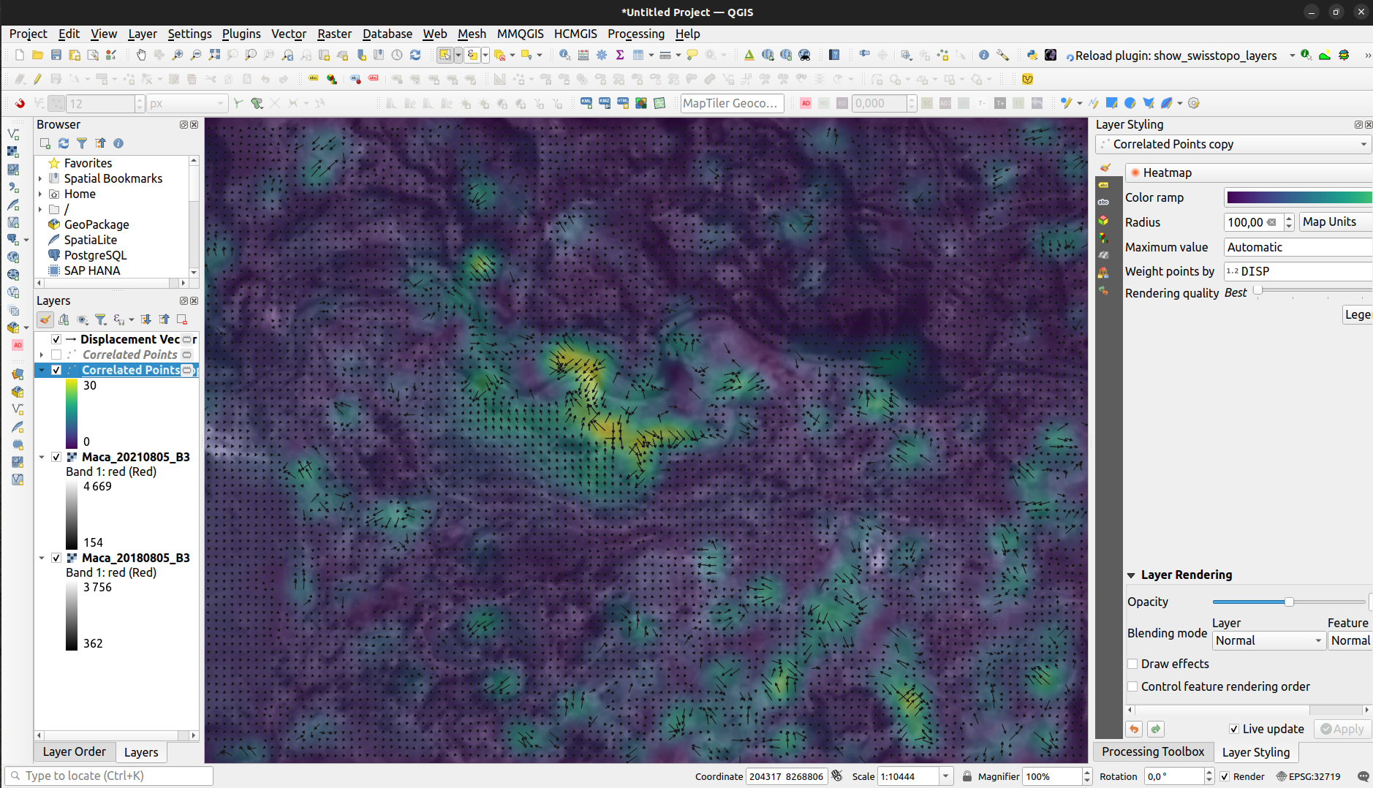Viewport: 1373px width, 788px height.
Task: Switch to the Layer Order tab
Action: point(74,751)
